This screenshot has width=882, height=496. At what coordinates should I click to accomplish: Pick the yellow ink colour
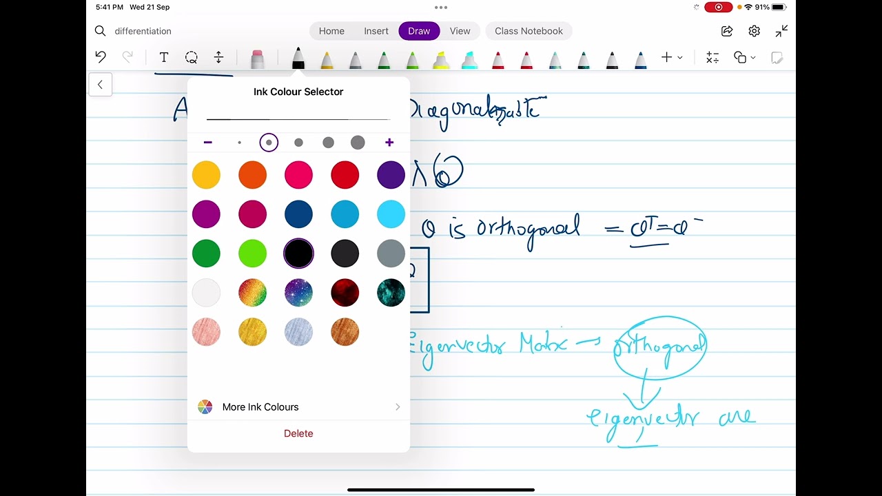click(206, 175)
